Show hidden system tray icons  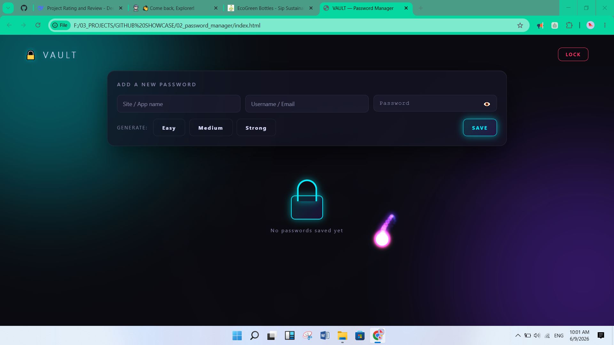click(518, 335)
